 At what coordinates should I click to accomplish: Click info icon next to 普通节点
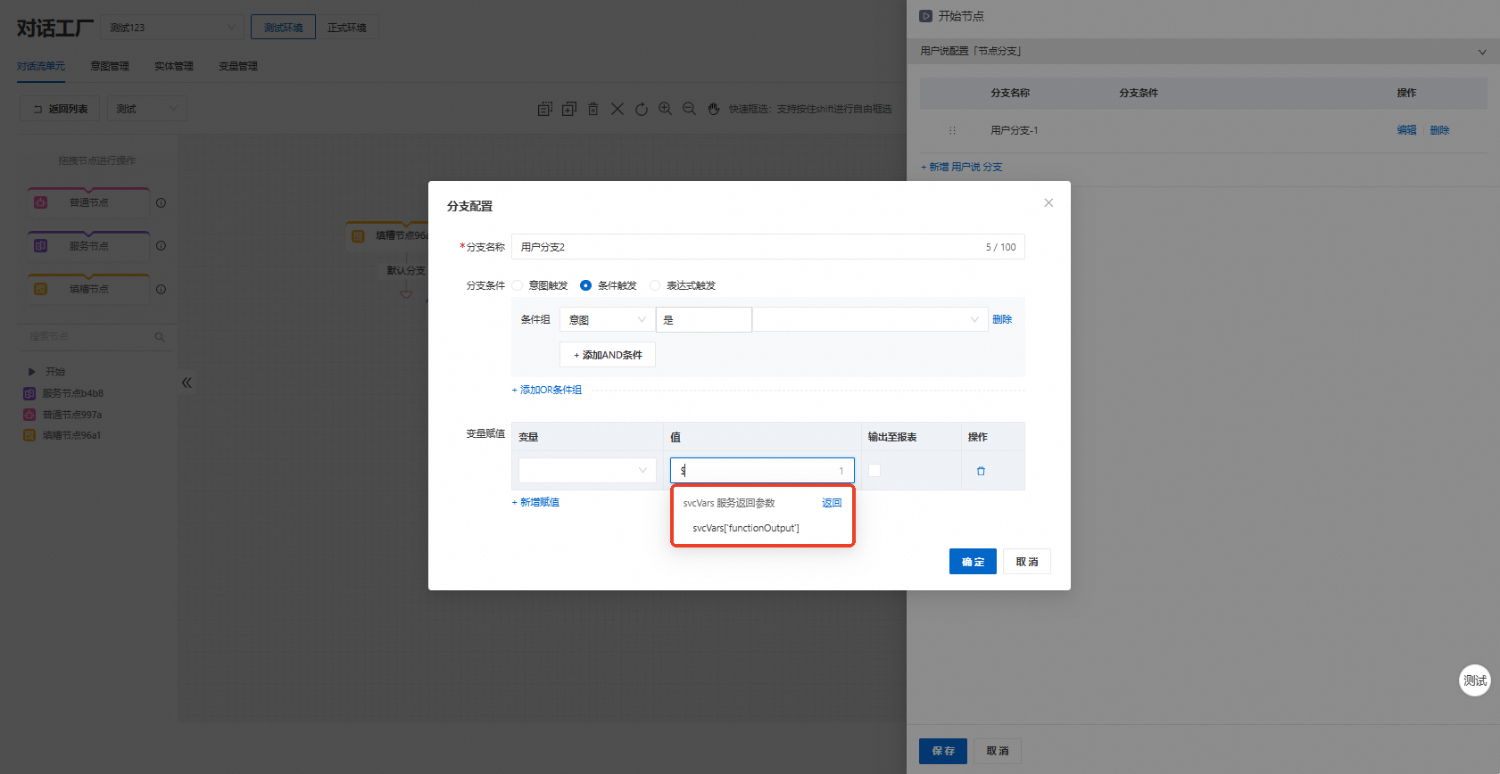pyautogui.click(x=162, y=202)
